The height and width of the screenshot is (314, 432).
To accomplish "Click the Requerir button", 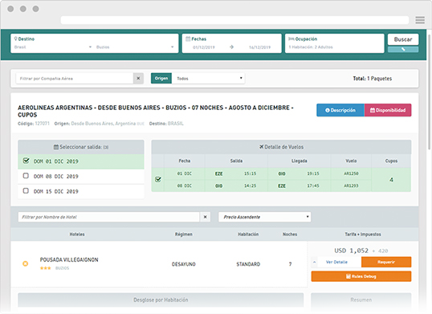I will tap(386, 263).
